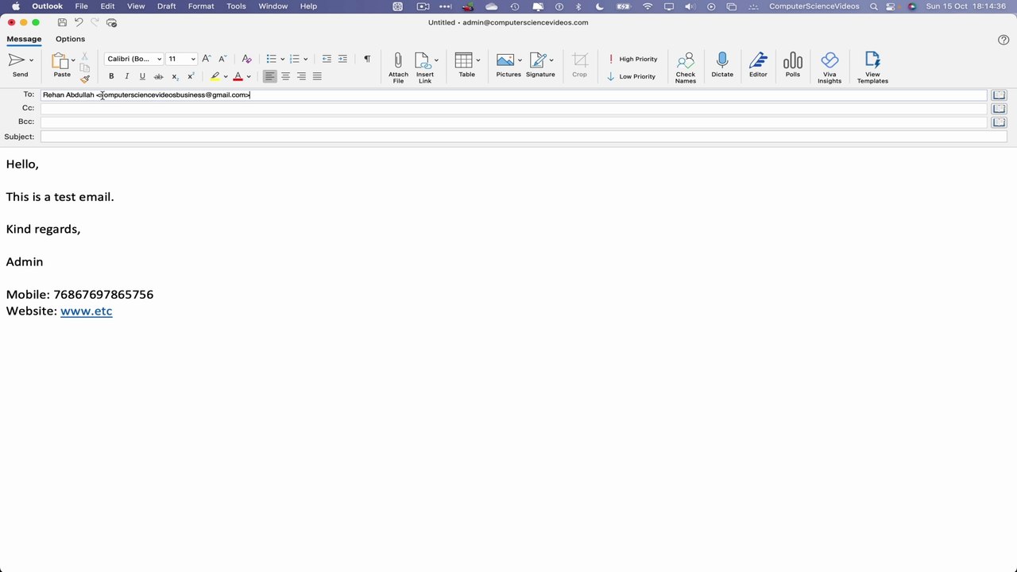
Task: Open address book for To field
Action: click(999, 95)
